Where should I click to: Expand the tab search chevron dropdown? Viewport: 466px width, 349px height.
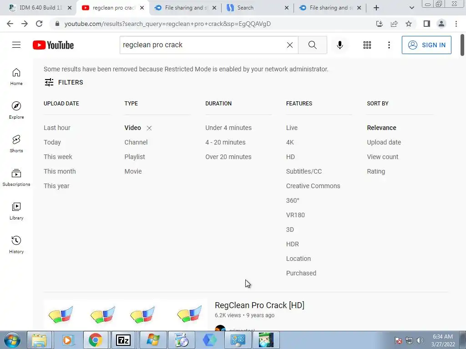[x=411, y=8]
